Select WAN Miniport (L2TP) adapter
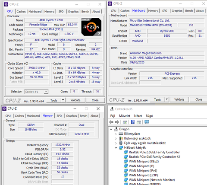This screenshot has width=207, height=185. pos(143,175)
